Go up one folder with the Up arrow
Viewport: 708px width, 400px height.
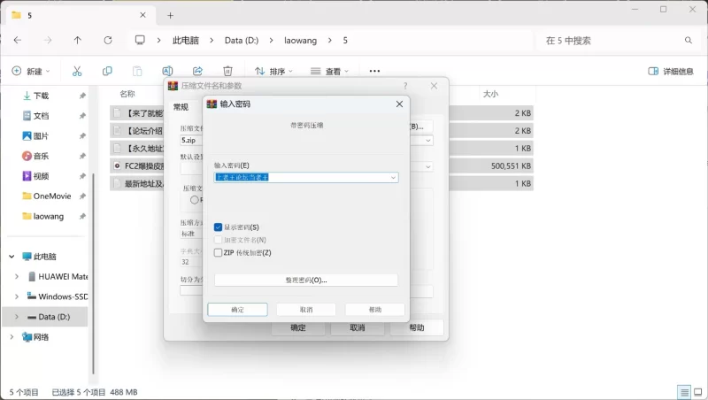pyautogui.click(x=78, y=41)
